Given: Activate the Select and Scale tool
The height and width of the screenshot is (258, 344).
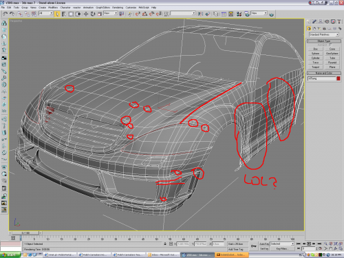Looking at the screenshot, I should [x=100, y=14].
